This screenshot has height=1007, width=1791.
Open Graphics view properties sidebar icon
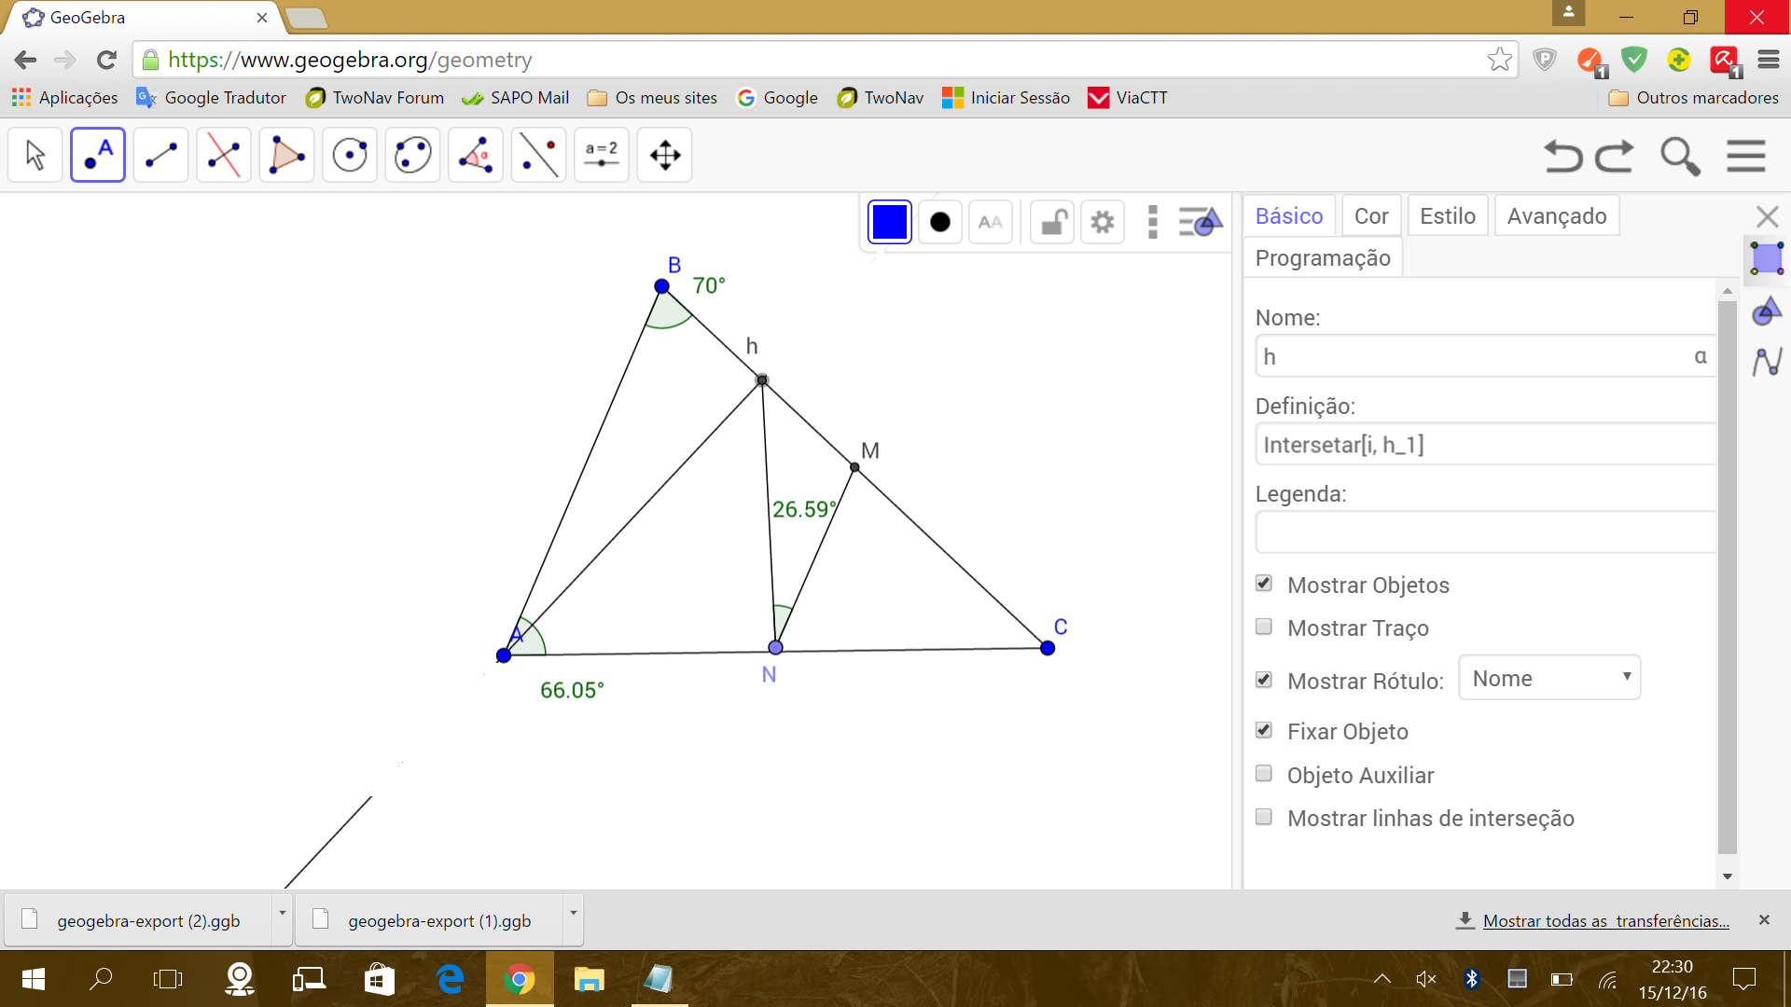(1767, 258)
